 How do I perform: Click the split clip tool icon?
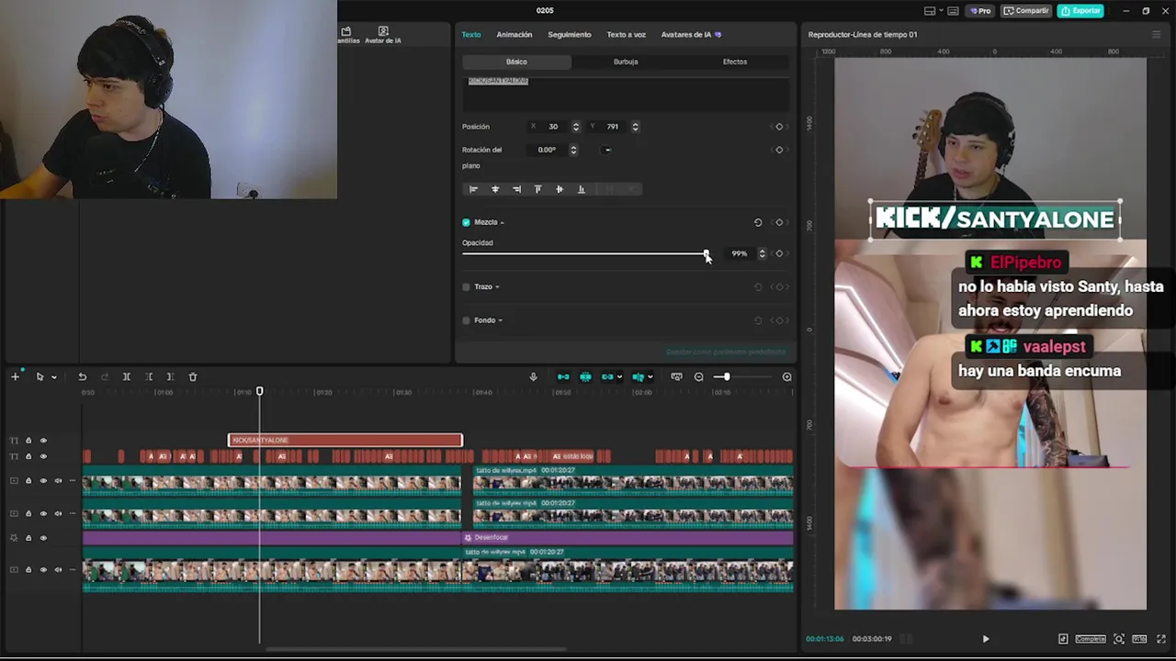127,376
